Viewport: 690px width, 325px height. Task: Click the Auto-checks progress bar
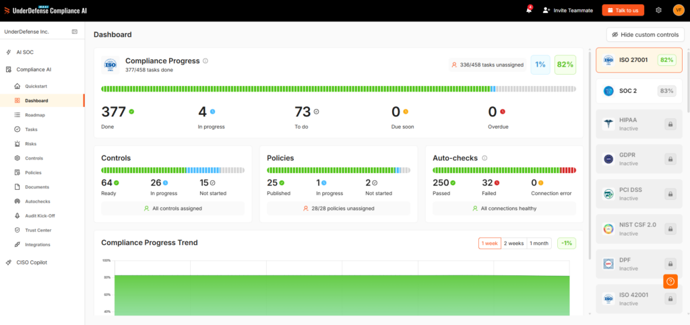504,170
